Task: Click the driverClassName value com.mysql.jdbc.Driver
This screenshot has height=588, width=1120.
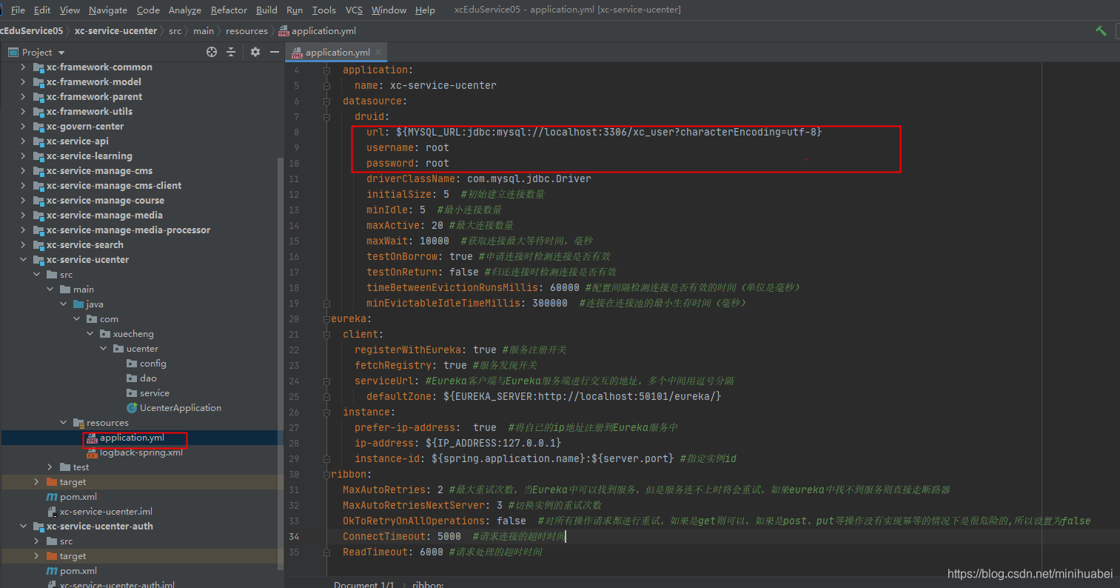Action: tap(529, 178)
